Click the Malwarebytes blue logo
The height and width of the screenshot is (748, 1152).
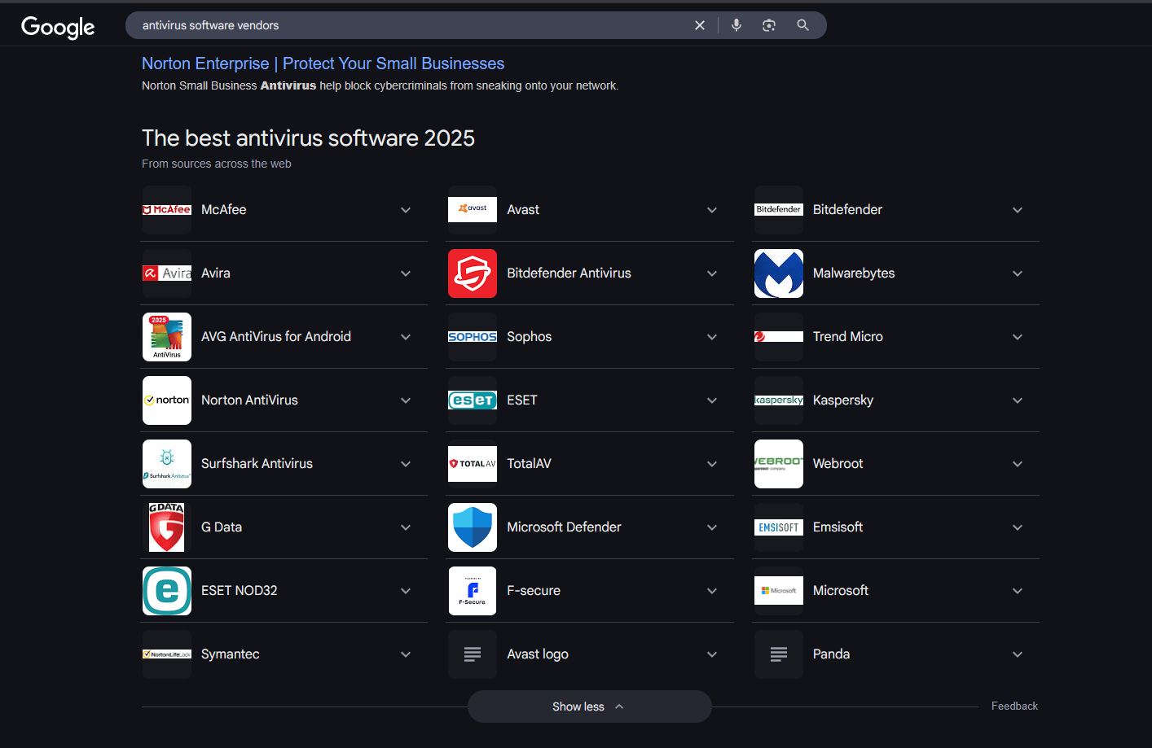point(779,273)
